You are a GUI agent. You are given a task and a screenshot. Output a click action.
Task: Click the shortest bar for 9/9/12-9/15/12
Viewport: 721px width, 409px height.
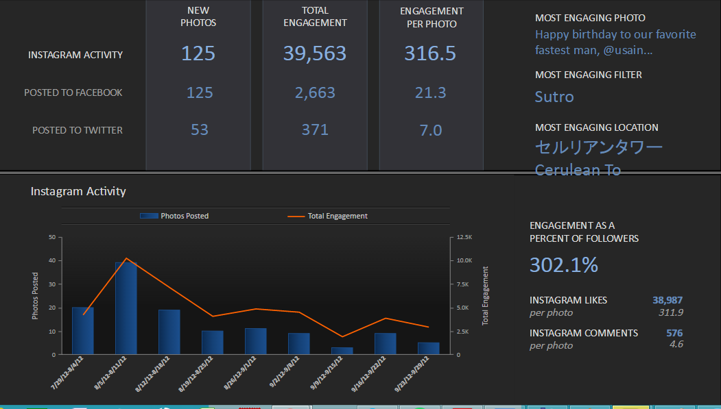pyautogui.click(x=342, y=351)
